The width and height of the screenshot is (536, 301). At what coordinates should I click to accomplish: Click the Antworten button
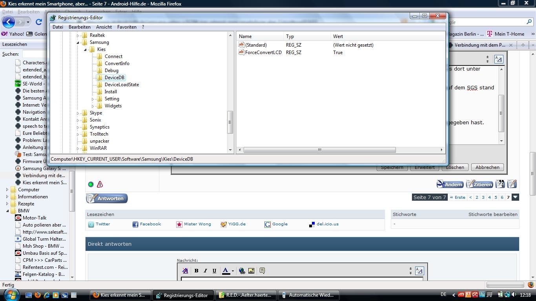107,198
